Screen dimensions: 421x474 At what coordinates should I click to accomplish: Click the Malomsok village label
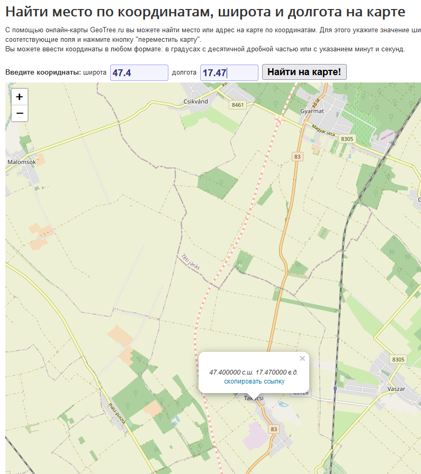(x=22, y=162)
